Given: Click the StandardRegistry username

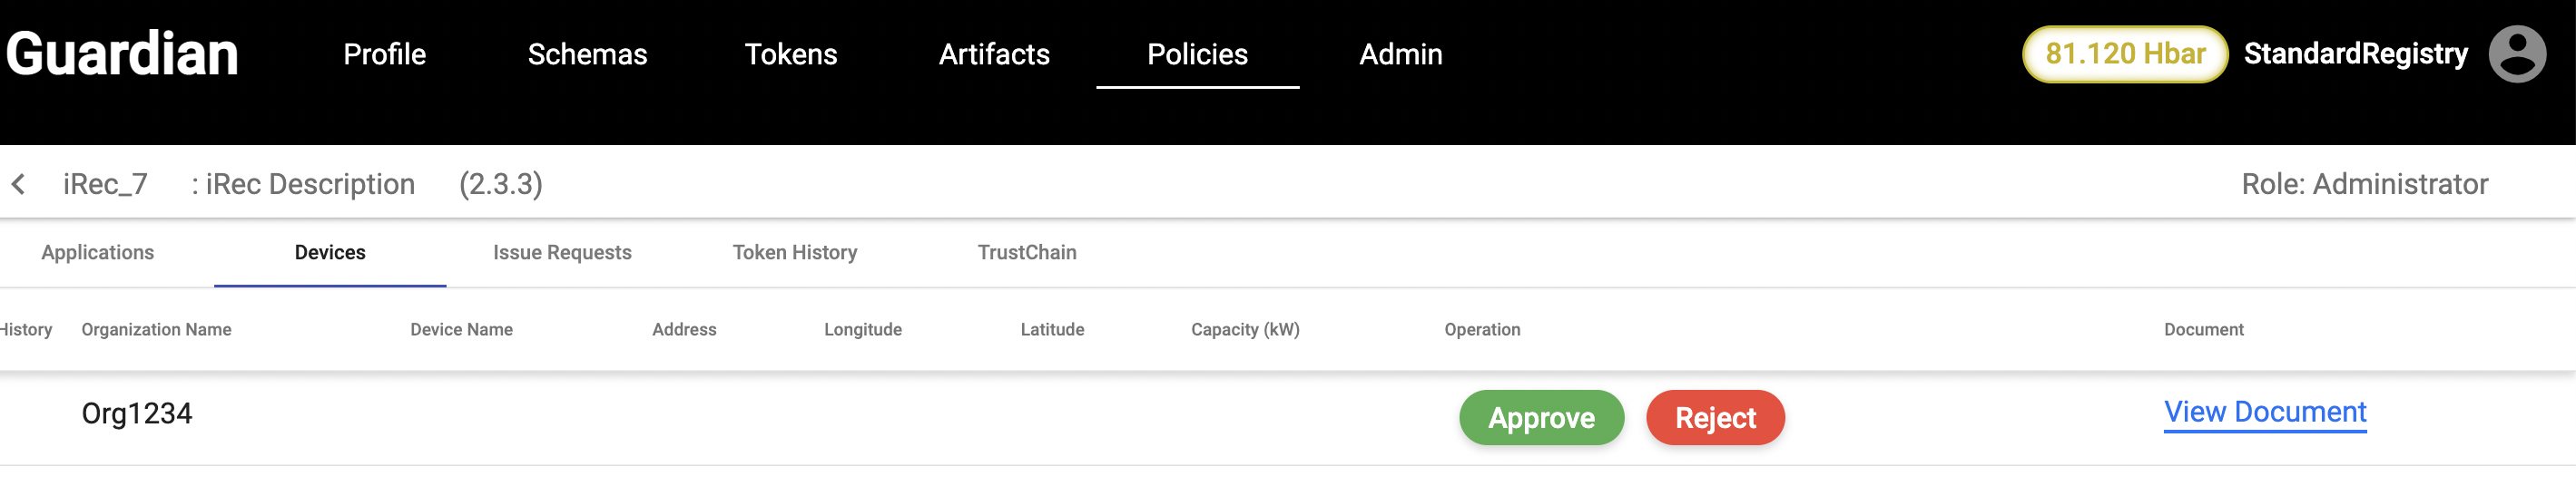Looking at the screenshot, I should point(2355,53).
